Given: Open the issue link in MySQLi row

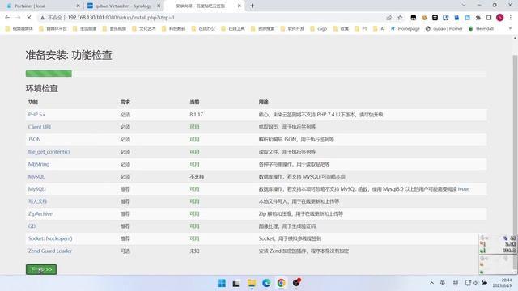Looking at the screenshot, I should [464, 188].
